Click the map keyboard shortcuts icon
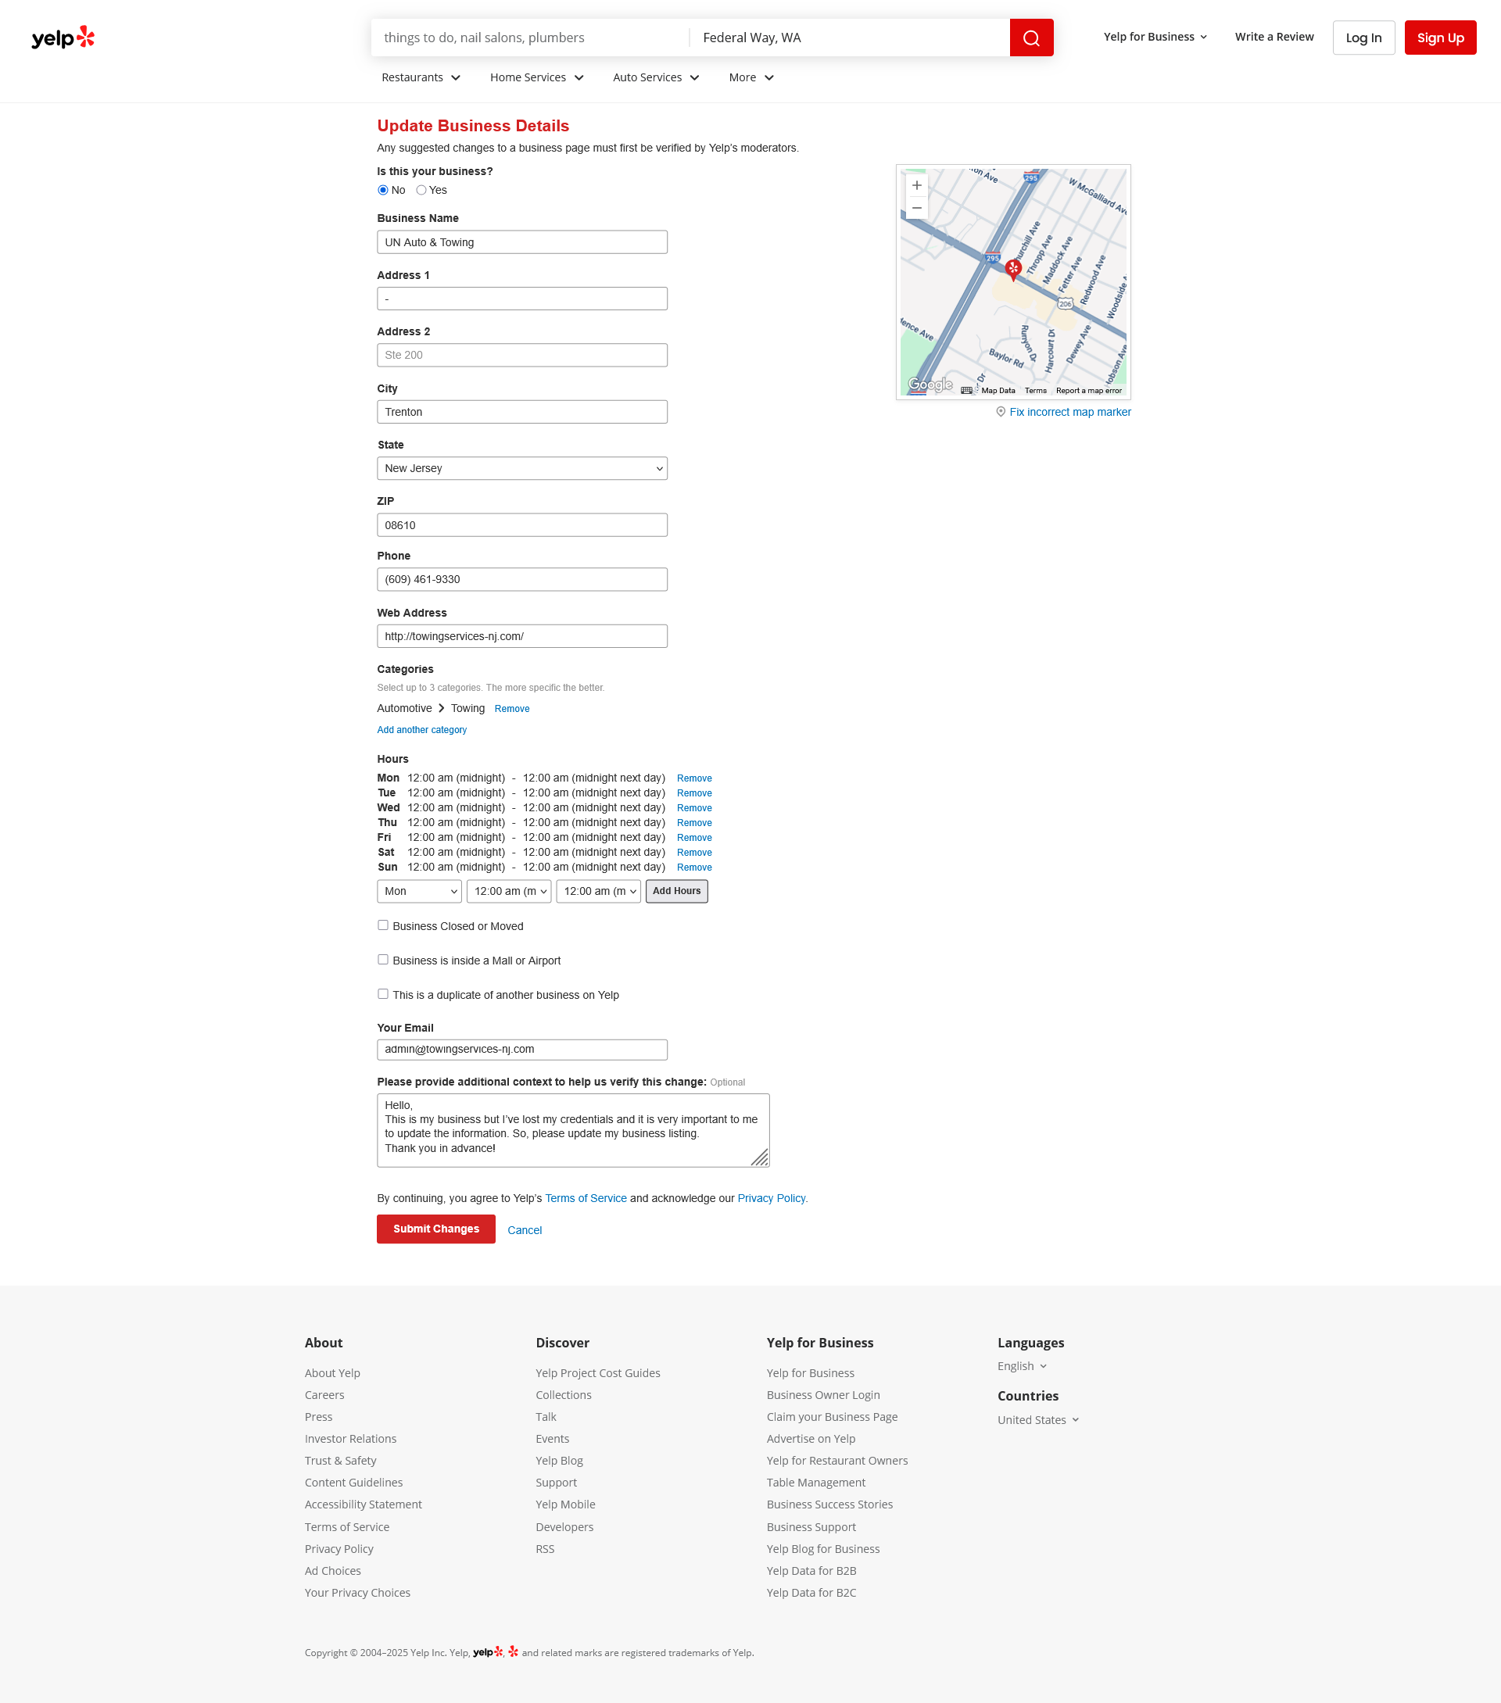This screenshot has height=1703, width=1501. 966,390
